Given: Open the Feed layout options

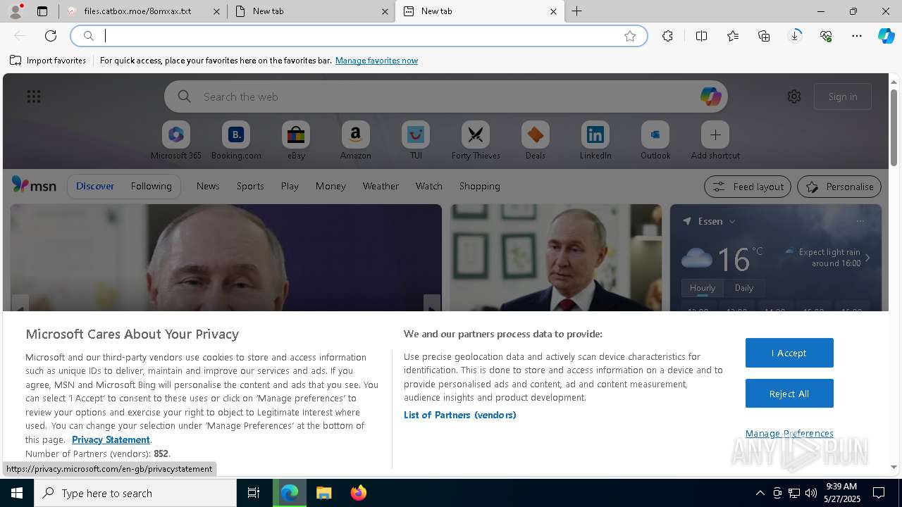Looking at the screenshot, I should click(747, 187).
